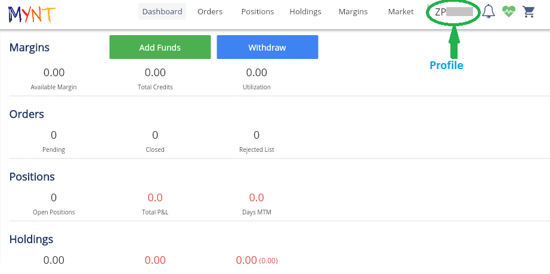
Task: Click the Open Positions count
Action: point(54,198)
